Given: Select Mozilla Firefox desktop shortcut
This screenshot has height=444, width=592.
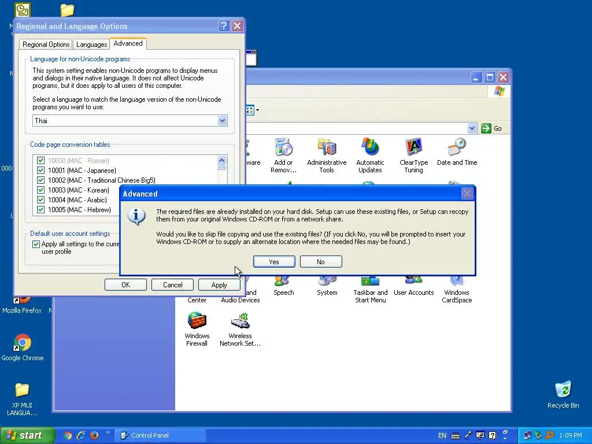Looking at the screenshot, I should pyautogui.click(x=23, y=306).
